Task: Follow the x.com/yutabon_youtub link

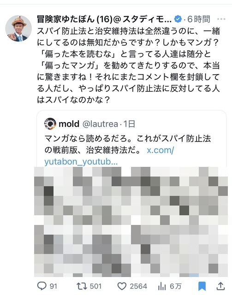Action: 109,156
